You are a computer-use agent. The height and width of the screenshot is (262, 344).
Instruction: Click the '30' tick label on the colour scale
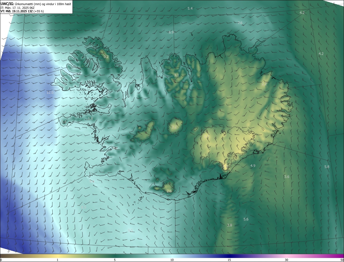click(286, 260)
